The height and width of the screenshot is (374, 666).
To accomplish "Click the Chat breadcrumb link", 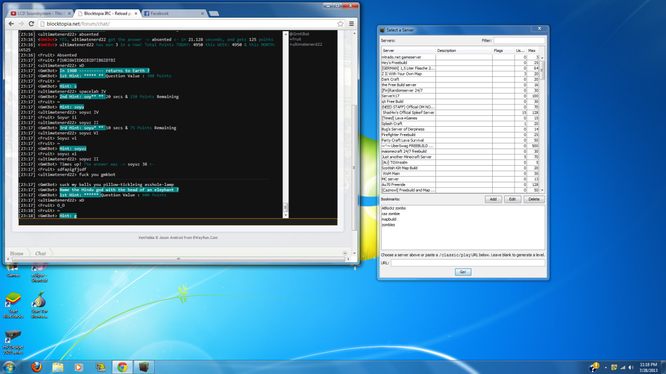I will click(x=41, y=253).
